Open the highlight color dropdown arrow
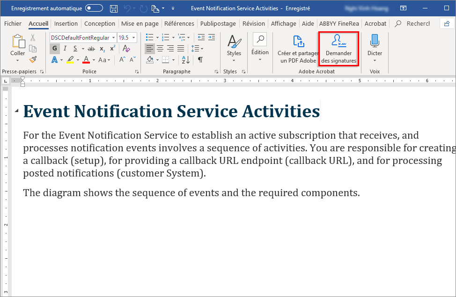The width and height of the screenshot is (456, 297). (x=78, y=60)
